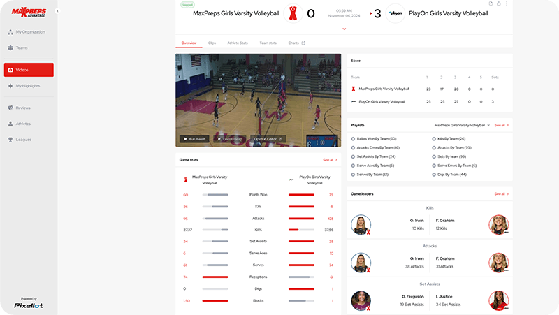This screenshot has height=315, width=559.
Task: Select the Kills By Team playlist
Action: pos(449,139)
